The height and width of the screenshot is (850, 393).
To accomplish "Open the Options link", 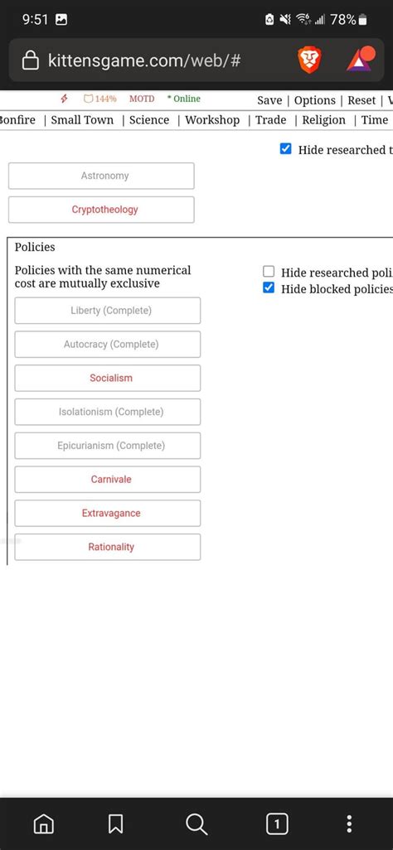I will 315,100.
